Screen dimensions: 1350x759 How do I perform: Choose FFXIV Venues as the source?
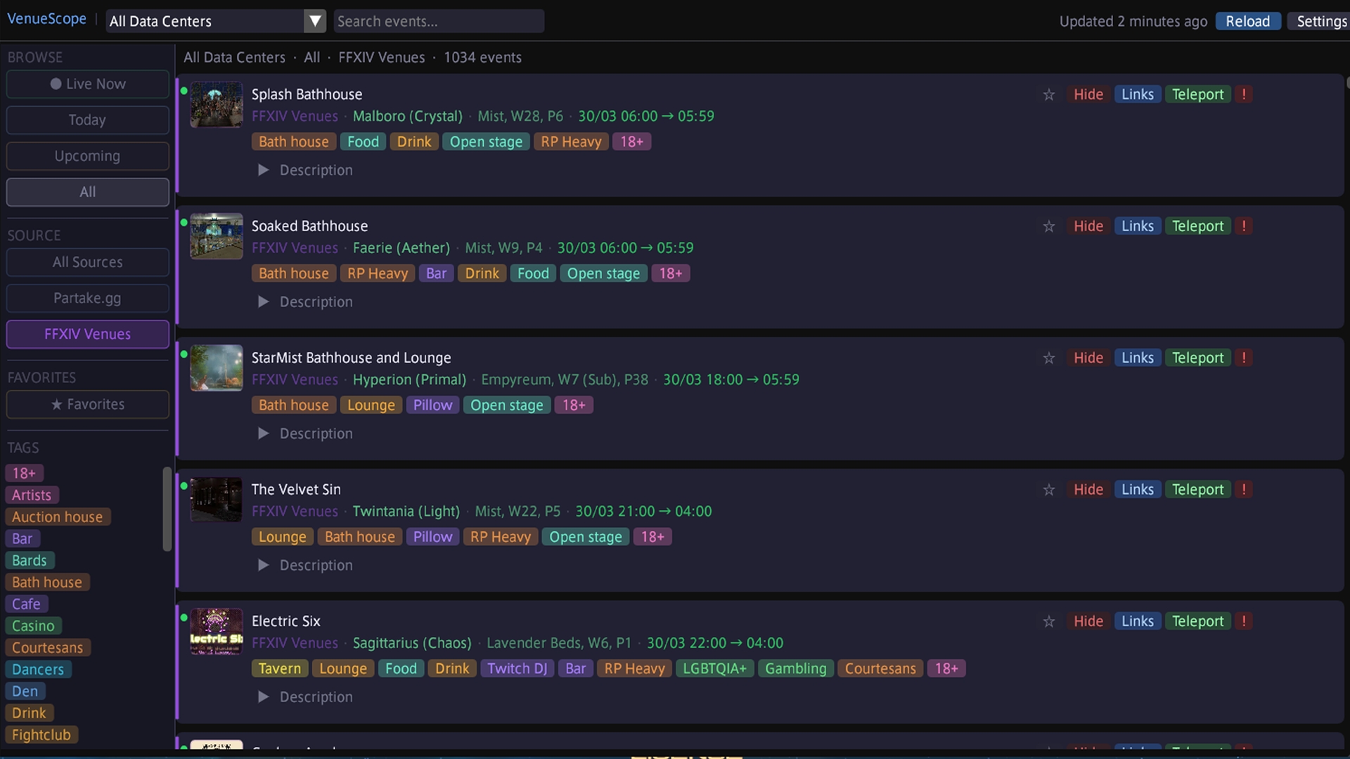88,335
